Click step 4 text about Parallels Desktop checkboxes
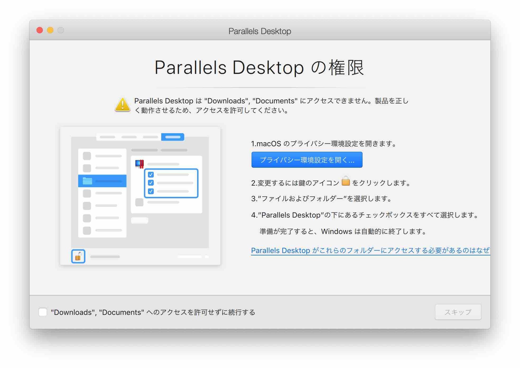 [365, 215]
